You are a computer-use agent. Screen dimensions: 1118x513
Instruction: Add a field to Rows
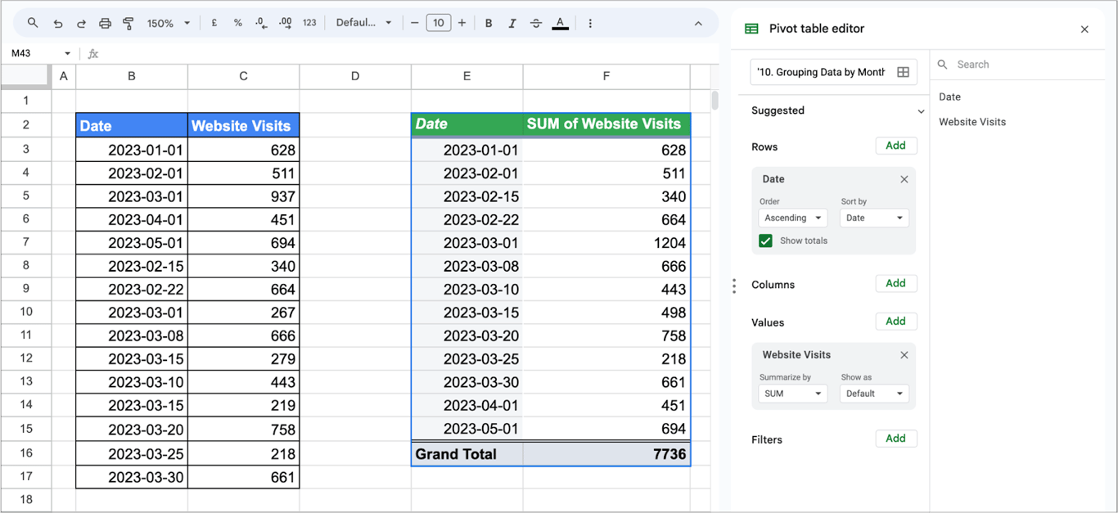(895, 146)
